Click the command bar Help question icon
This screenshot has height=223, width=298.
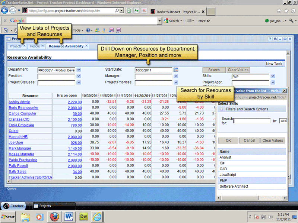pyautogui.click(x=88, y=30)
